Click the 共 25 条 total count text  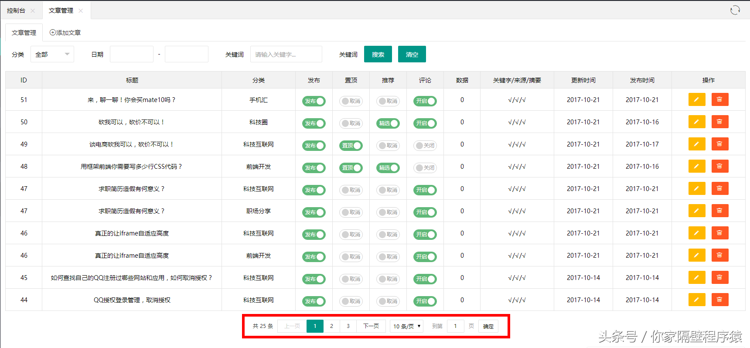coord(263,326)
